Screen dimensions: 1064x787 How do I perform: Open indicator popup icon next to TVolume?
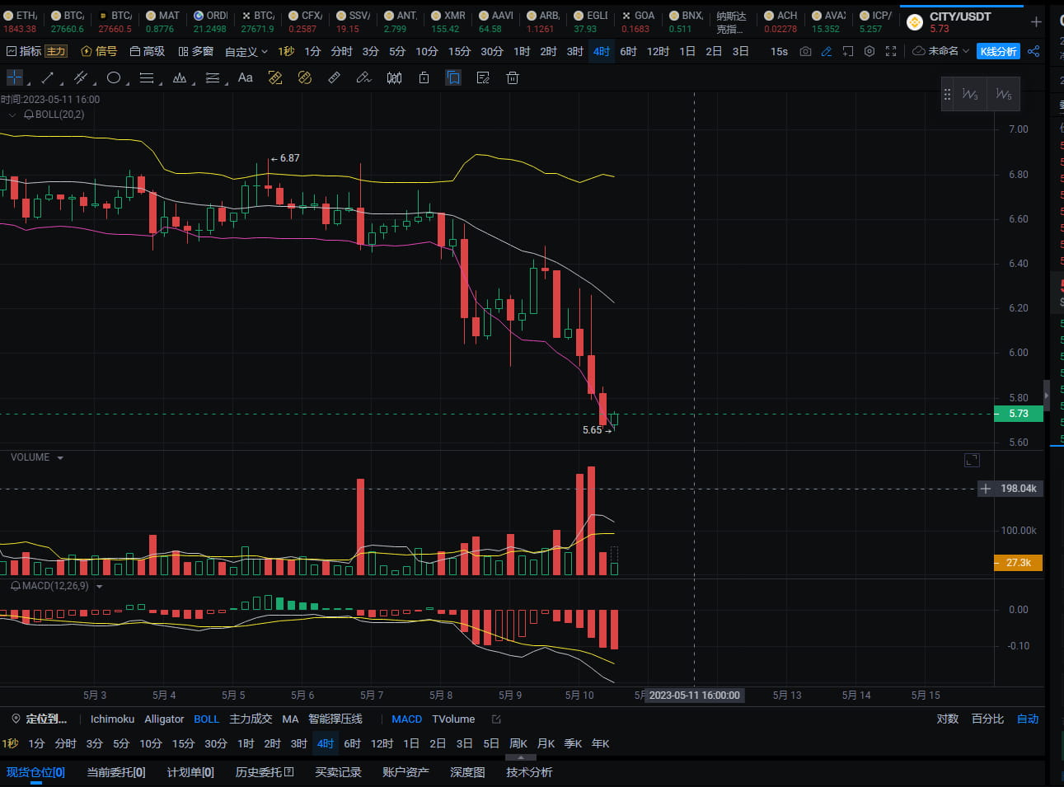pos(496,719)
